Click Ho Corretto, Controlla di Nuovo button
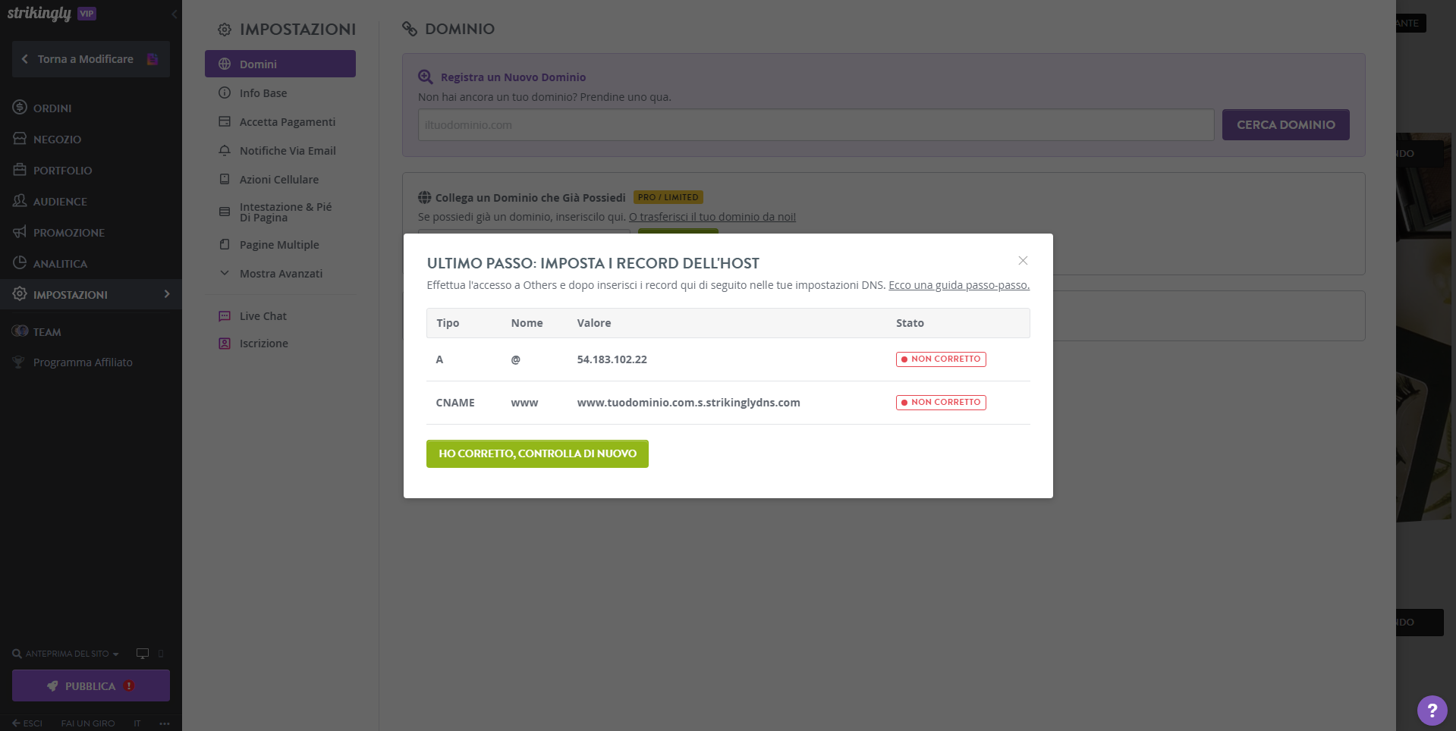 [537, 453]
